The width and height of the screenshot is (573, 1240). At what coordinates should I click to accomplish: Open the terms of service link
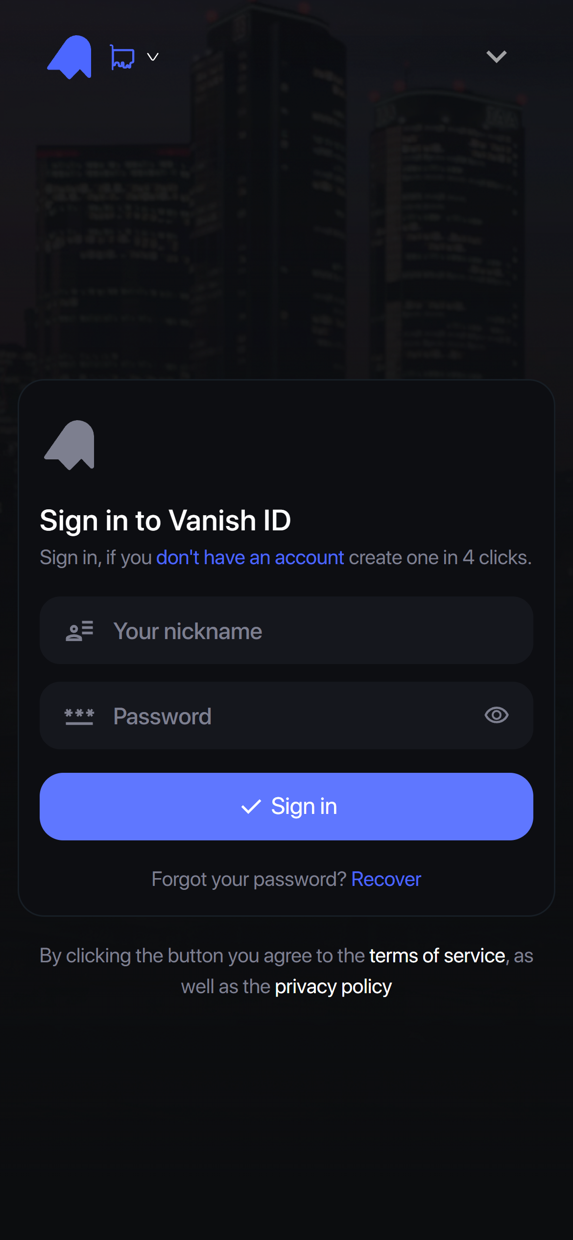coord(437,956)
